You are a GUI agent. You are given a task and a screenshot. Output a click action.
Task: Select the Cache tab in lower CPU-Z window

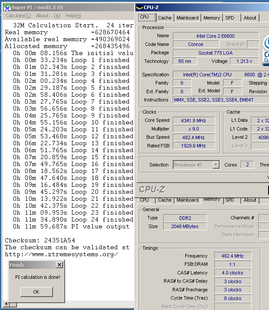click(x=165, y=200)
